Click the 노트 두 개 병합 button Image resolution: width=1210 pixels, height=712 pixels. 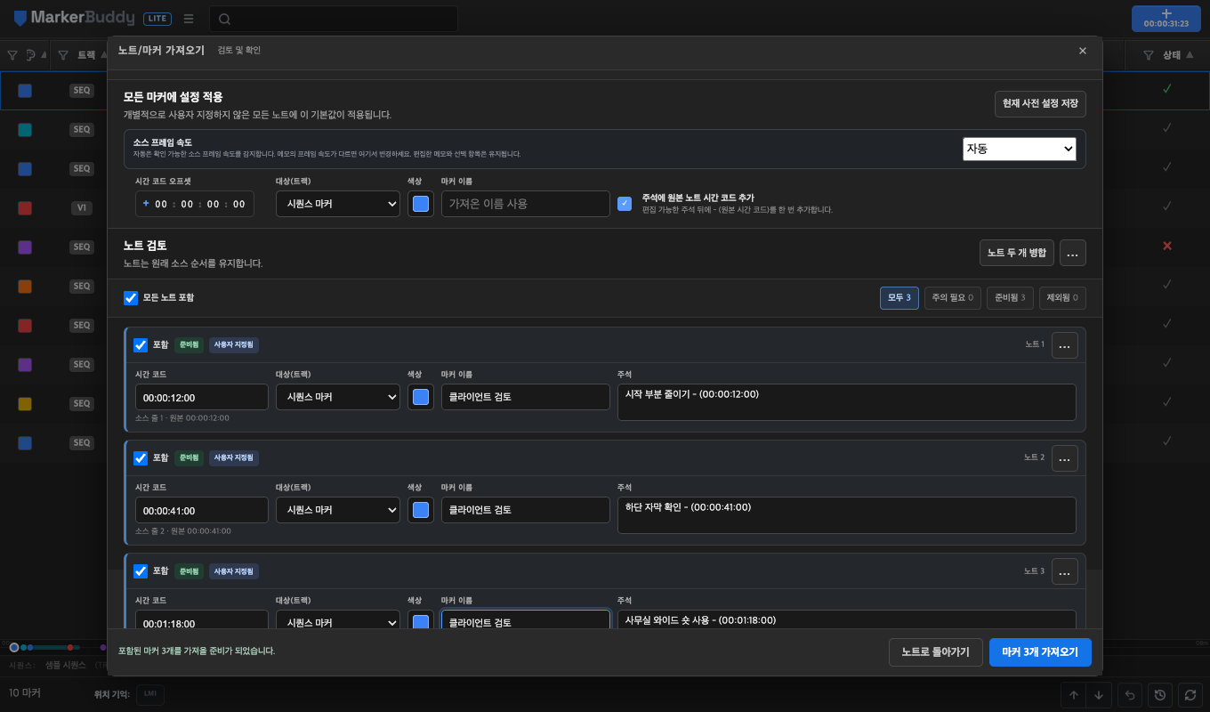[1017, 253]
